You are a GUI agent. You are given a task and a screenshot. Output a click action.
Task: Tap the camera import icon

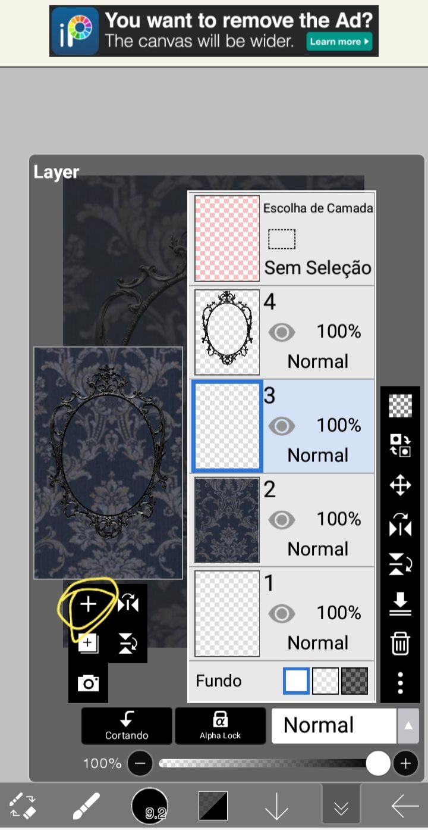[88, 683]
